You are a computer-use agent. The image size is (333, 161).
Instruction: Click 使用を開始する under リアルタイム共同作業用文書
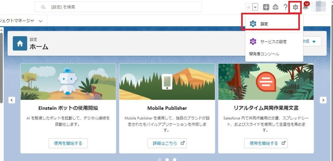point(266,143)
